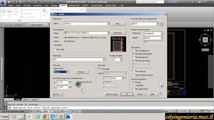
Task: Select the Landscape orientation radio button
Action: tap(134, 85)
